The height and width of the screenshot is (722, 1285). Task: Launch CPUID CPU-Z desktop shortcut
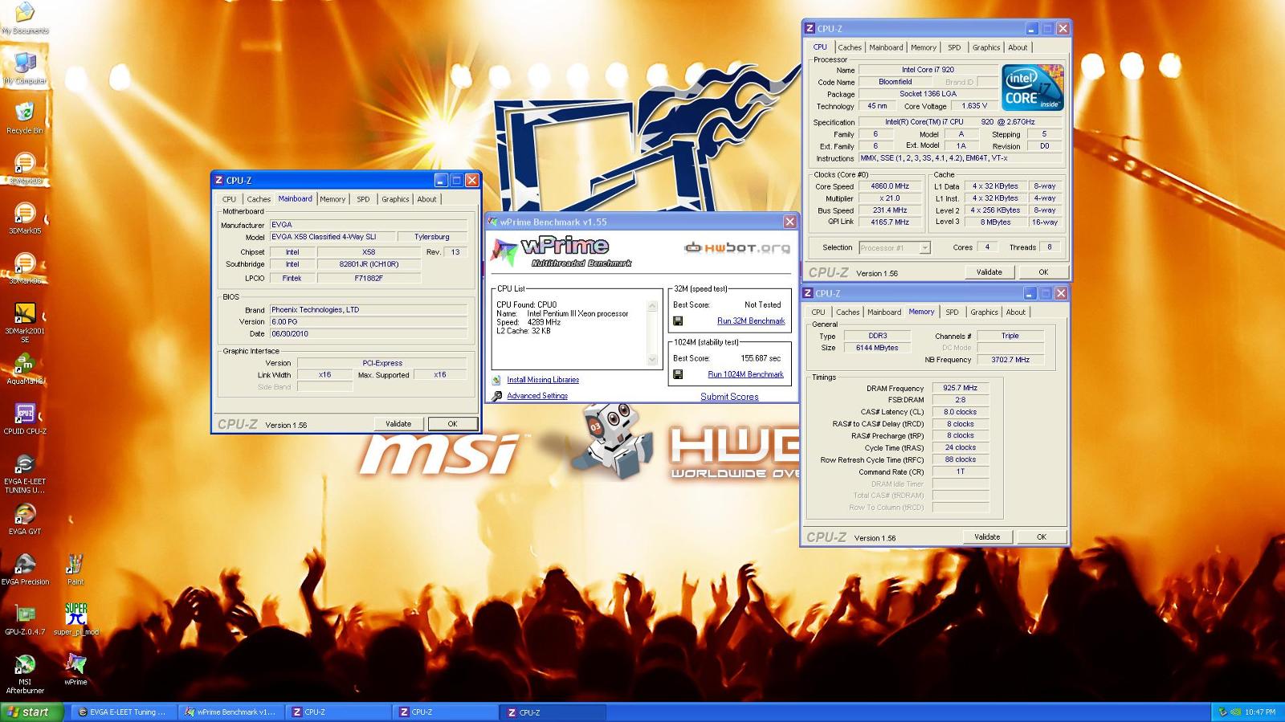coord(25,418)
